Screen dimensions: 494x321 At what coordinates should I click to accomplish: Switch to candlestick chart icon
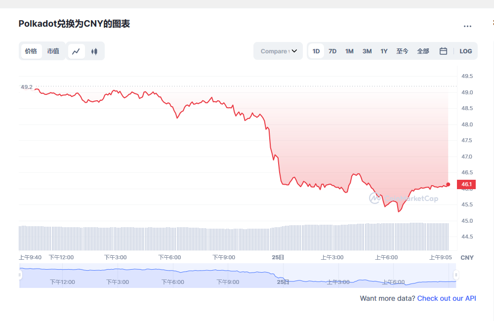[x=94, y=51]
